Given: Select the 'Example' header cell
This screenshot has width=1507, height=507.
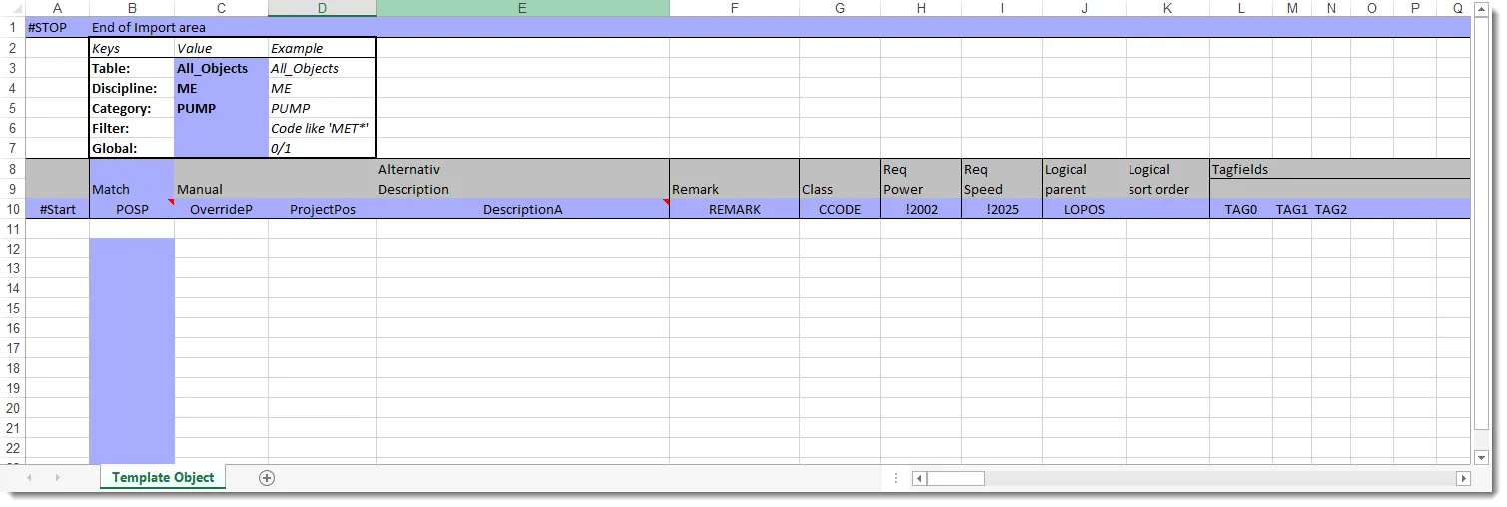Looking at the screenshot, I should (322, 48).
